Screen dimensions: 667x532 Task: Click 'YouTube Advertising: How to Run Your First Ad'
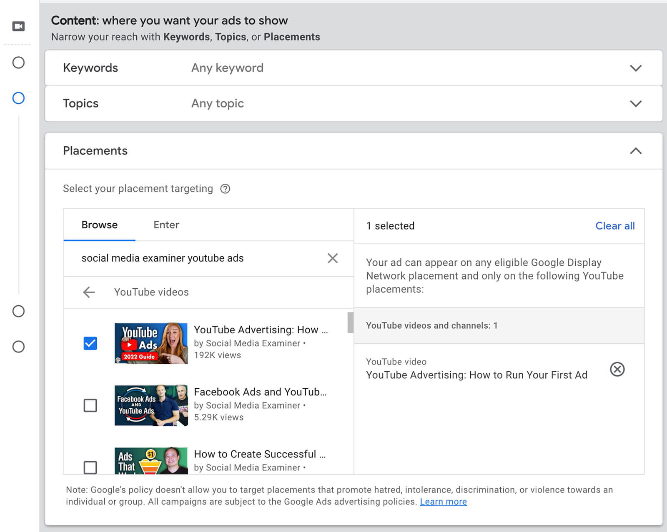(x=476, y=375)
